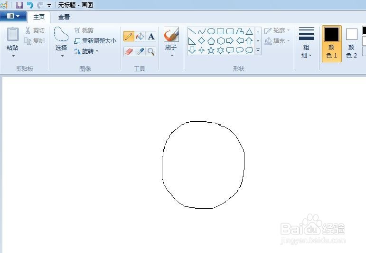The height and width of the screenshot is (253, 366).
Task: Choose the Rounded rectangular callout shape
Action: pyautogui.click(x=230, y=50)
